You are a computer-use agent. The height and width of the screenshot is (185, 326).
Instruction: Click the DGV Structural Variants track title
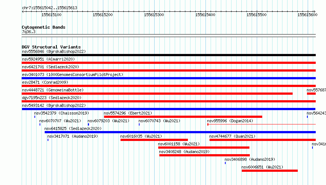click(x=51, y=47)
